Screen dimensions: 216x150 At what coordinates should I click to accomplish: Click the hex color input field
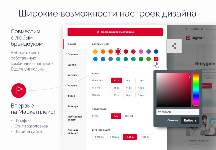point(178,112)
